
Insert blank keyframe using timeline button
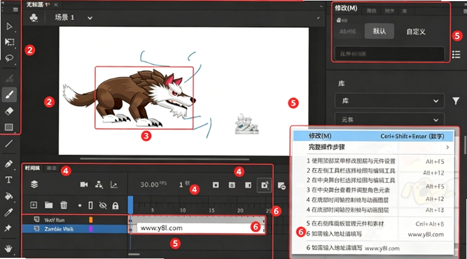(231, 185)
